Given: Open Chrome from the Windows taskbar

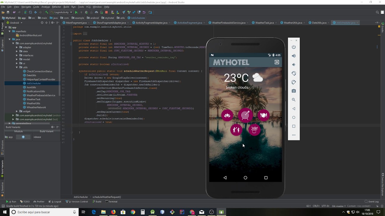Looking at the screenshot, I should [x=133, y=212].
